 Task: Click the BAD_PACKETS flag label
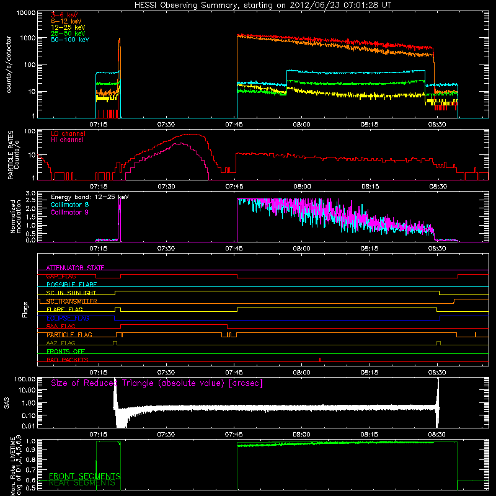[x=68, y=360]
